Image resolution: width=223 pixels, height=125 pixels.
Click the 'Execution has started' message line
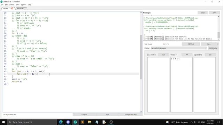click(x=165, y=37)
